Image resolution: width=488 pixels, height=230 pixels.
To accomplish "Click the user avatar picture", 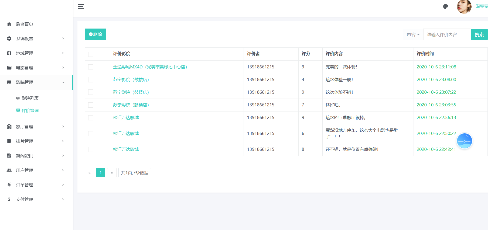I will click(464, 6).
